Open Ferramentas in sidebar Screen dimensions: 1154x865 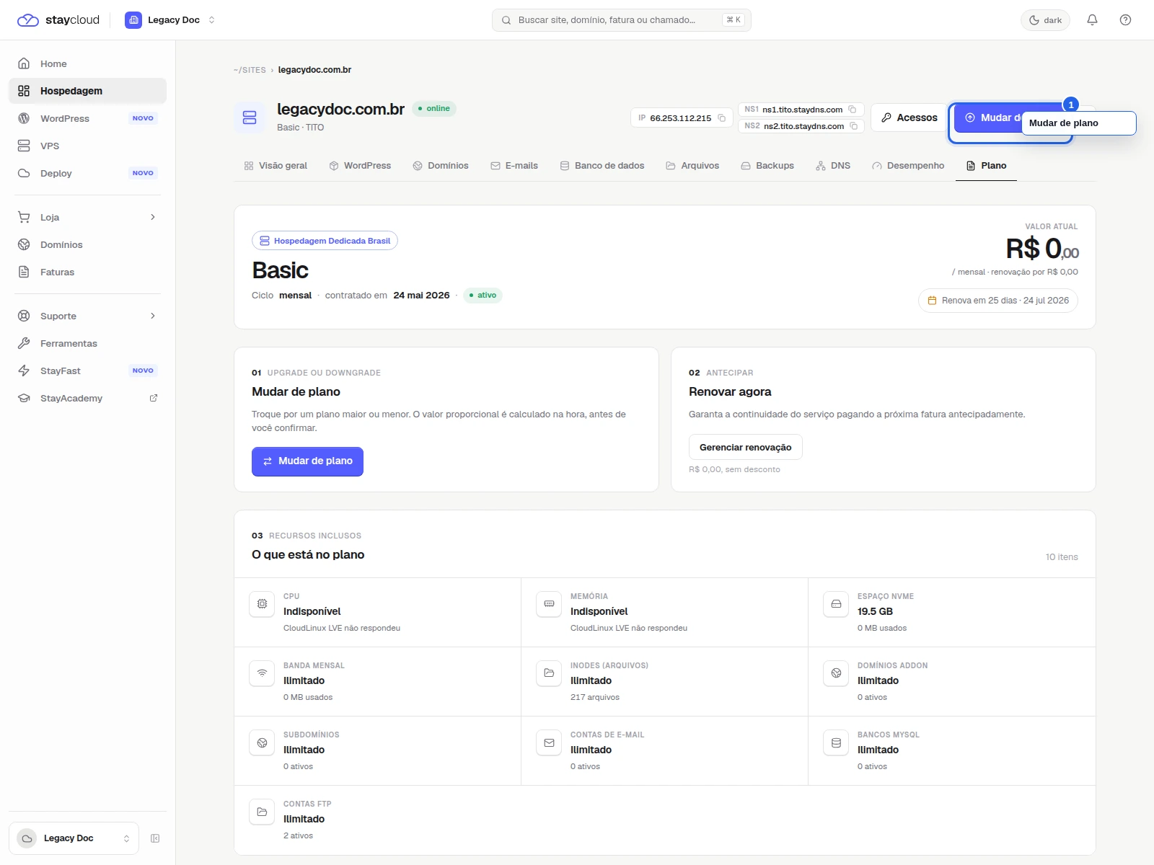pos(87,343)
